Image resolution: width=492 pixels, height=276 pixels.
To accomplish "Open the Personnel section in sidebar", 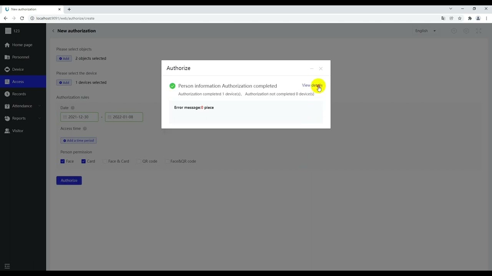I will (x=23, y=57).
